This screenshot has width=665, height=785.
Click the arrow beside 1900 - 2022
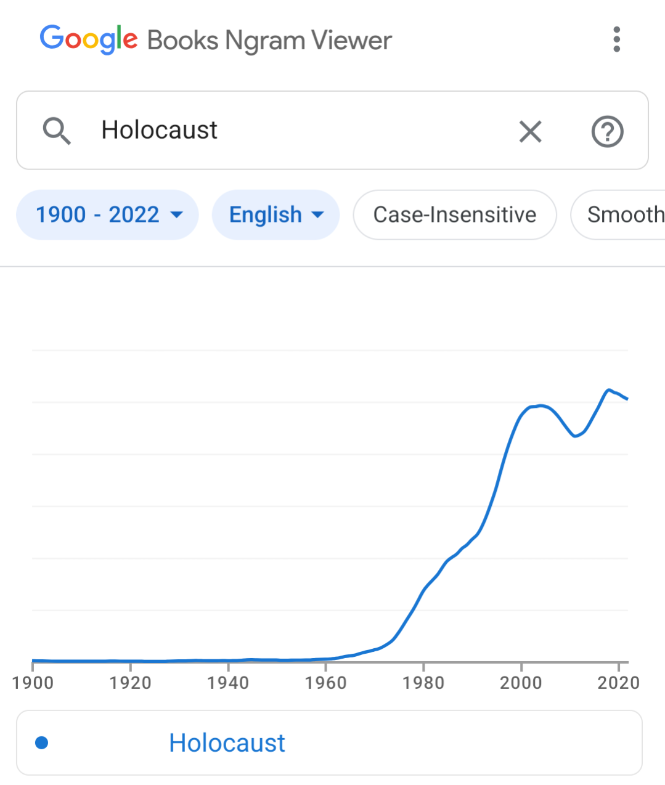click(177, 215)
